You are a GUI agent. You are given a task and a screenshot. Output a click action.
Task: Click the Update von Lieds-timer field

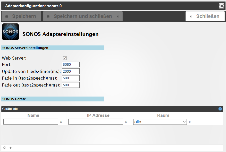[71, 71]
